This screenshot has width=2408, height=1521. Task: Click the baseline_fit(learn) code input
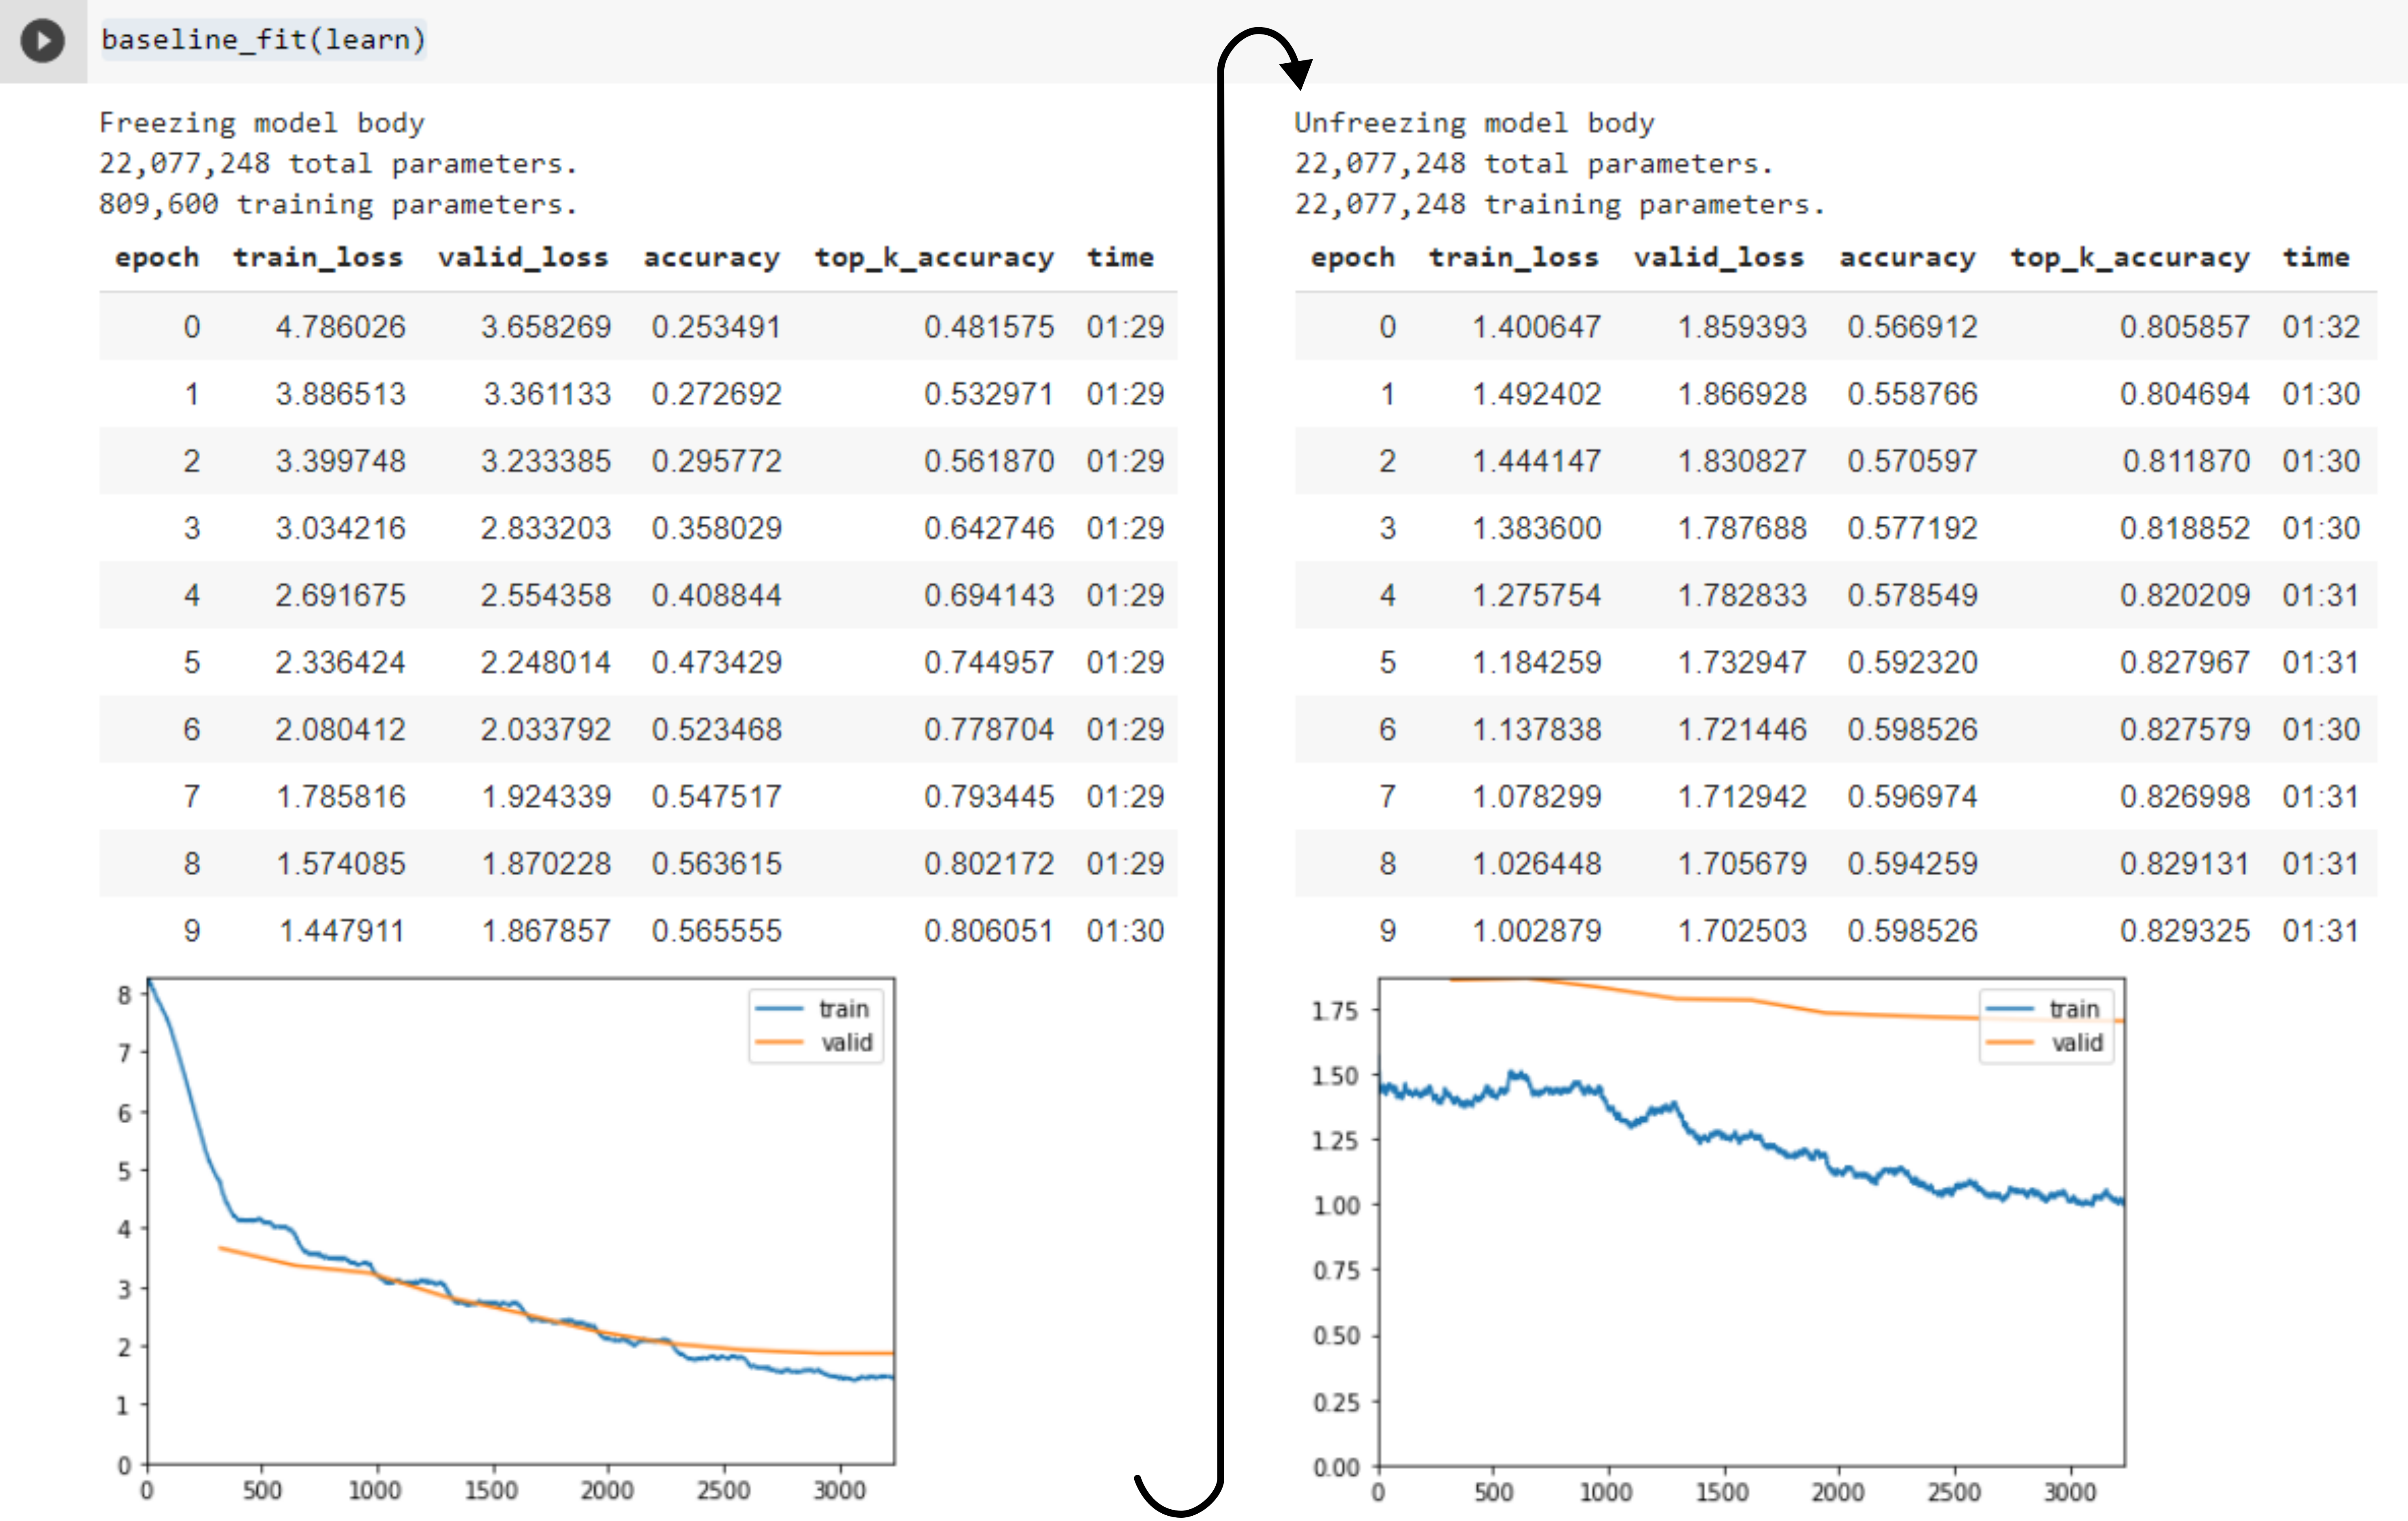point(263,40)
